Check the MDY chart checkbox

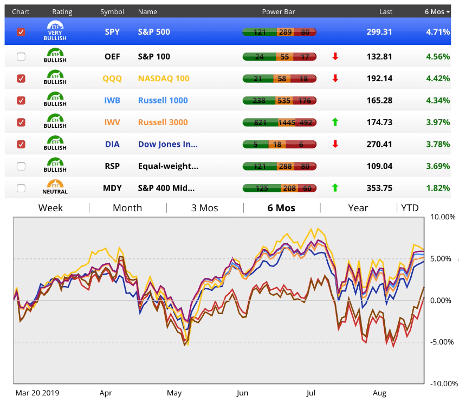(x=21, y=188)
